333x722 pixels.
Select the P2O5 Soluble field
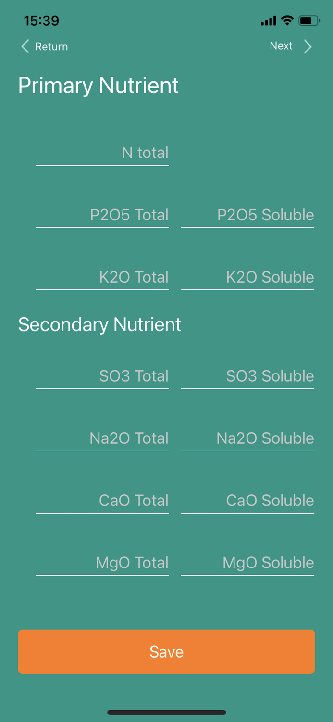[247, 215]
